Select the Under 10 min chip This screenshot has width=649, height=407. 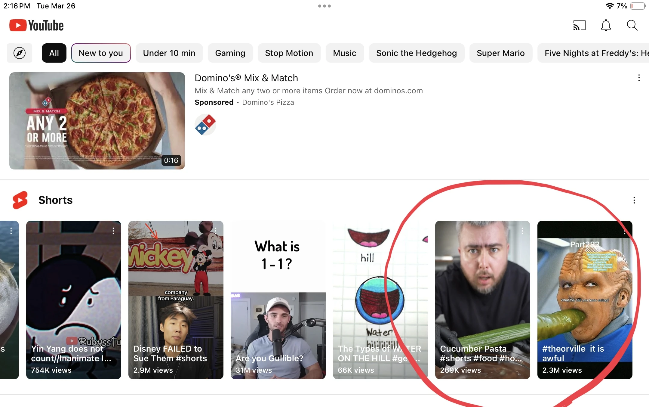(169, 53)
